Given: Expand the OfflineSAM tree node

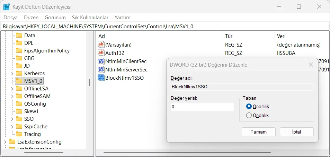Looking at the screenshot, I should [12, 96].
